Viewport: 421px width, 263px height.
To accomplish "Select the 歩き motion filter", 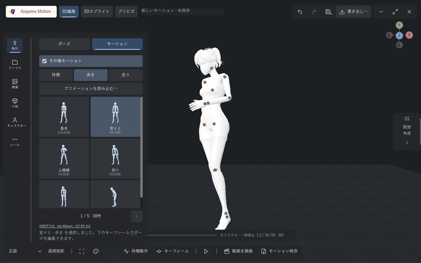I will pyautogui.click(x=91, y=75).
